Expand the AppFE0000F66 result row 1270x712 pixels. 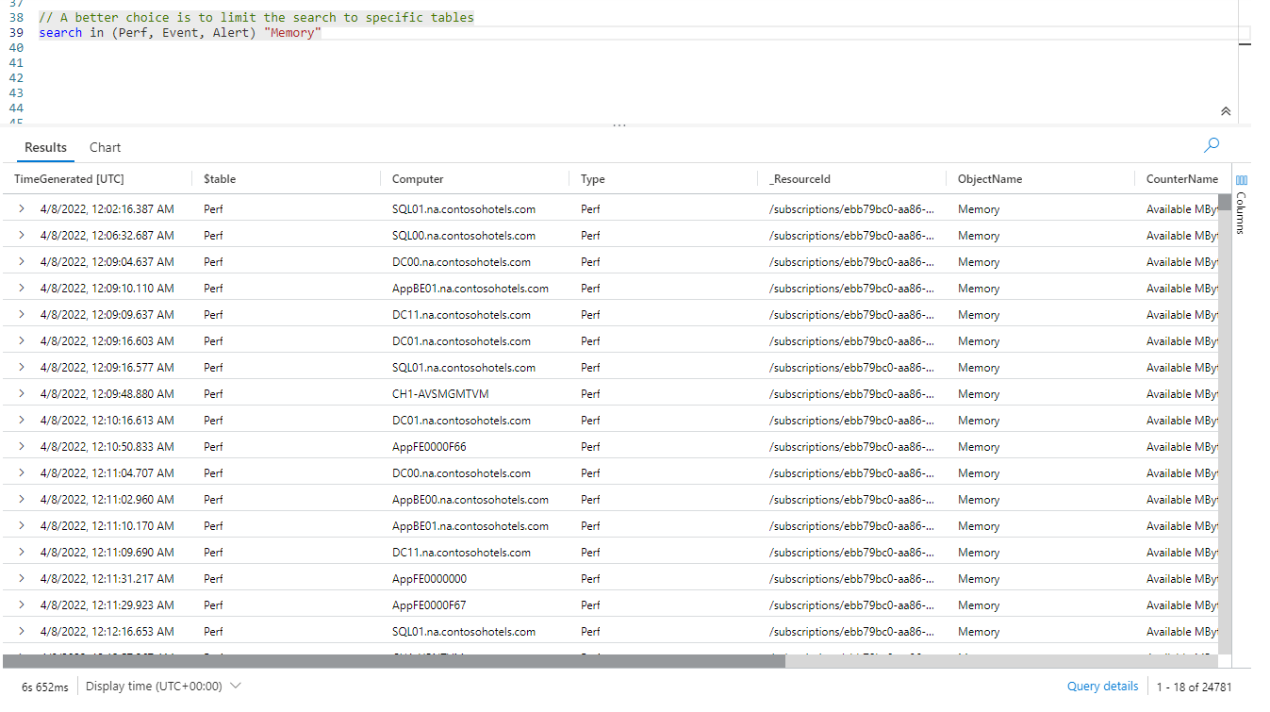pos(22,447)
